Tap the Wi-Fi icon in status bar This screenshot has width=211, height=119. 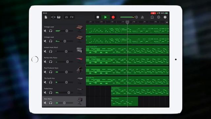[x=159, y=13]
